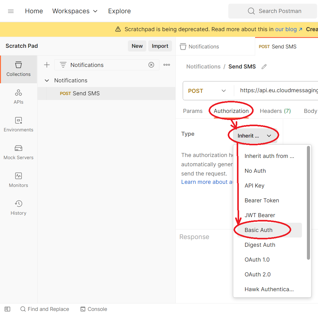318x314 pixels.
Task: Click the plus icon to create collection
Action: pos(47,65)
